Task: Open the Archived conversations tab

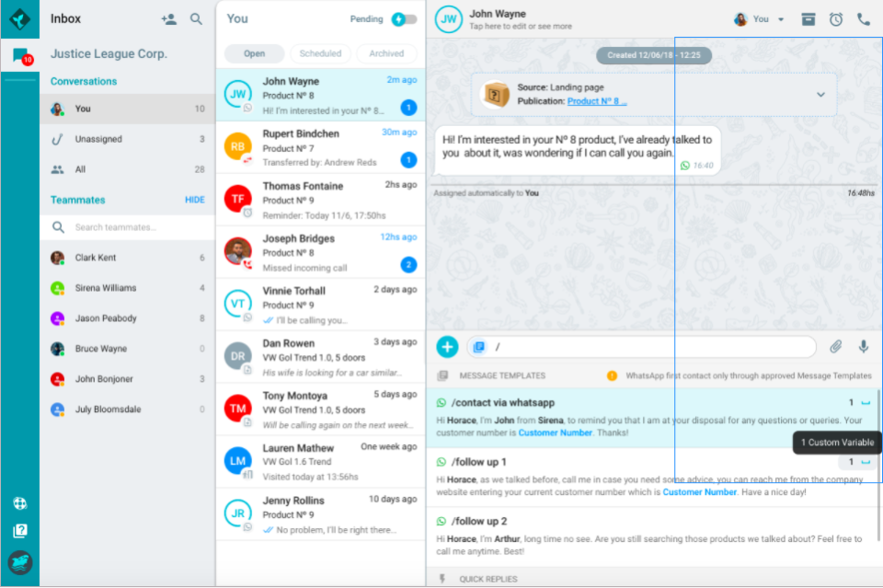Action: 386,53
